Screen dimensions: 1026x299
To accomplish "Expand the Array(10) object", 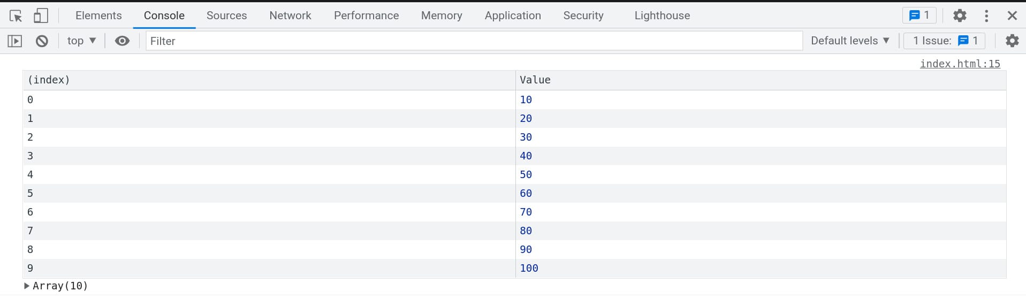I will 27,286.
